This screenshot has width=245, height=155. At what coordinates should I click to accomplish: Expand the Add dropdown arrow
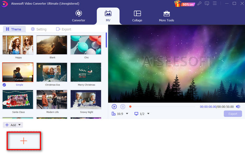(x=19, y=125)
